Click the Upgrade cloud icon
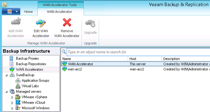Image resolution: width=210 pixels, height=112 pixels. (x=90, y=23)
